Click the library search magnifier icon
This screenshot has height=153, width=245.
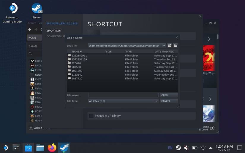30,53
